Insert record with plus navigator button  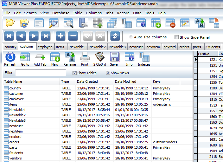coord(61,36)
